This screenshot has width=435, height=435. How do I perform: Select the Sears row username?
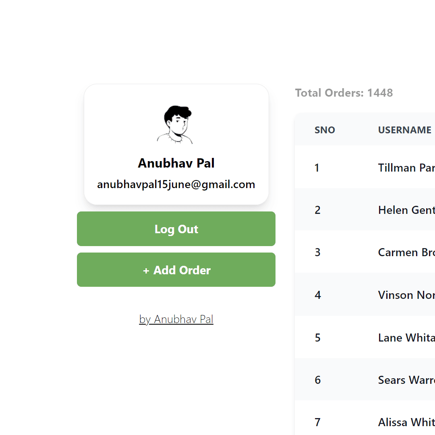[x=406, y=380]
